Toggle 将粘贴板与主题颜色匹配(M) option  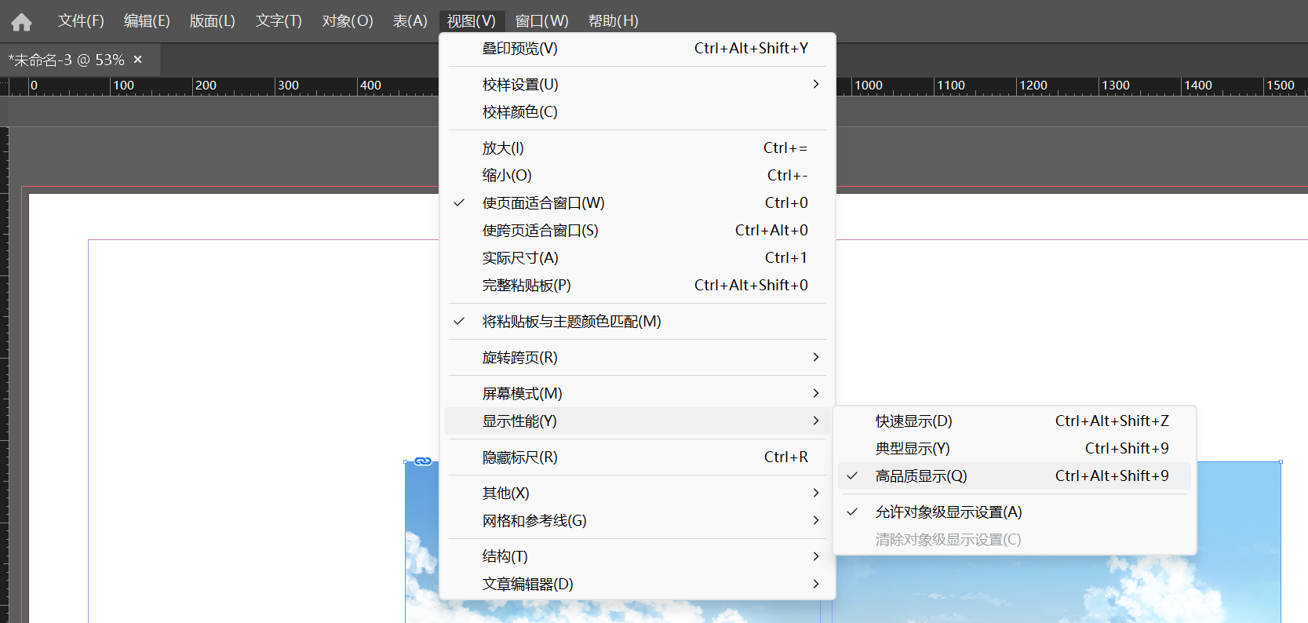point(571,322)
